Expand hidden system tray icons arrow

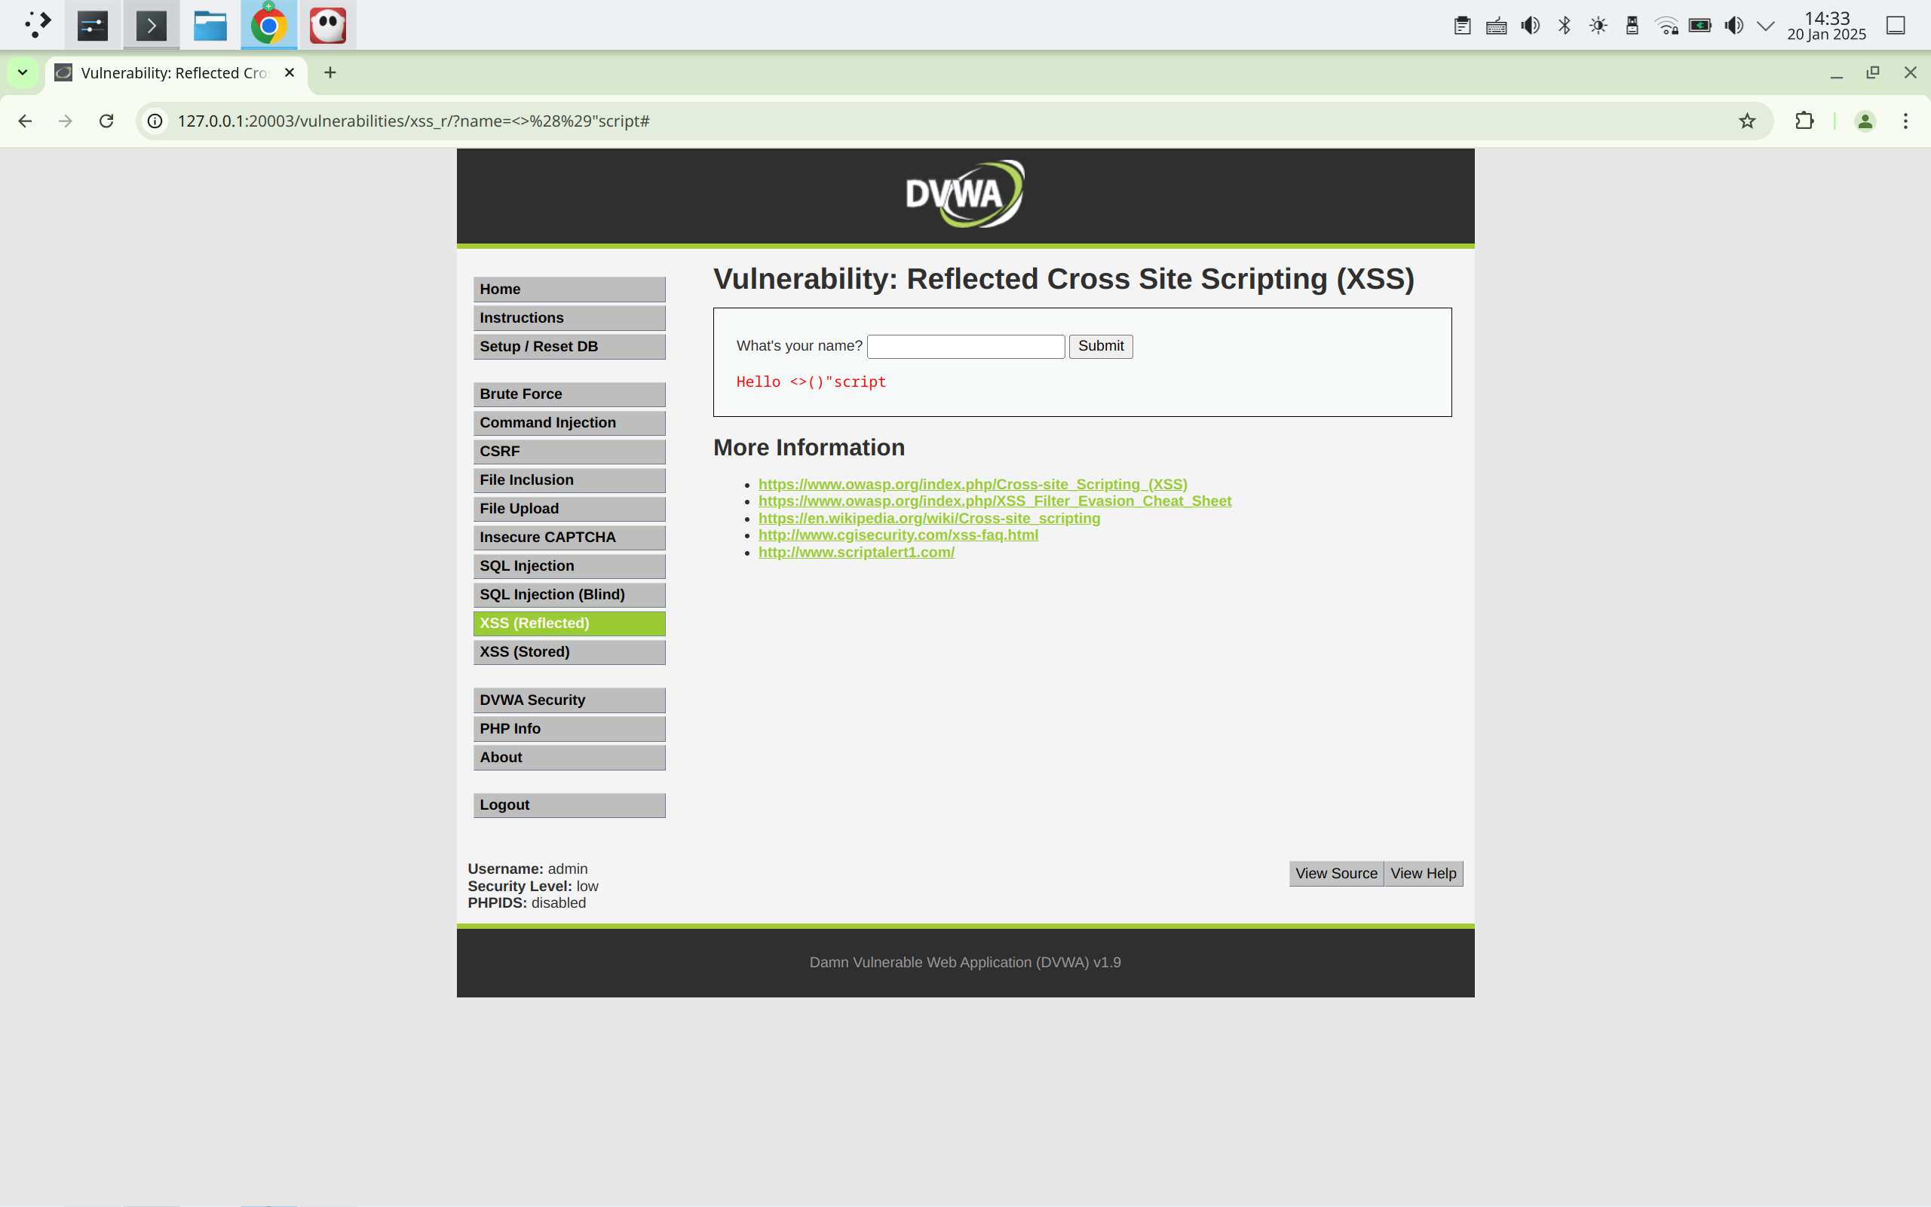(1766, 26)
